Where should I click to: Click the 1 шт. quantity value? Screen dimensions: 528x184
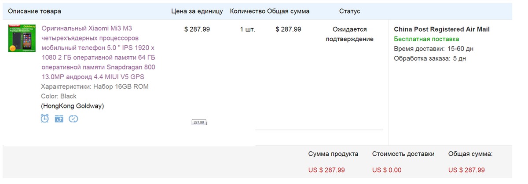point(248,29)
